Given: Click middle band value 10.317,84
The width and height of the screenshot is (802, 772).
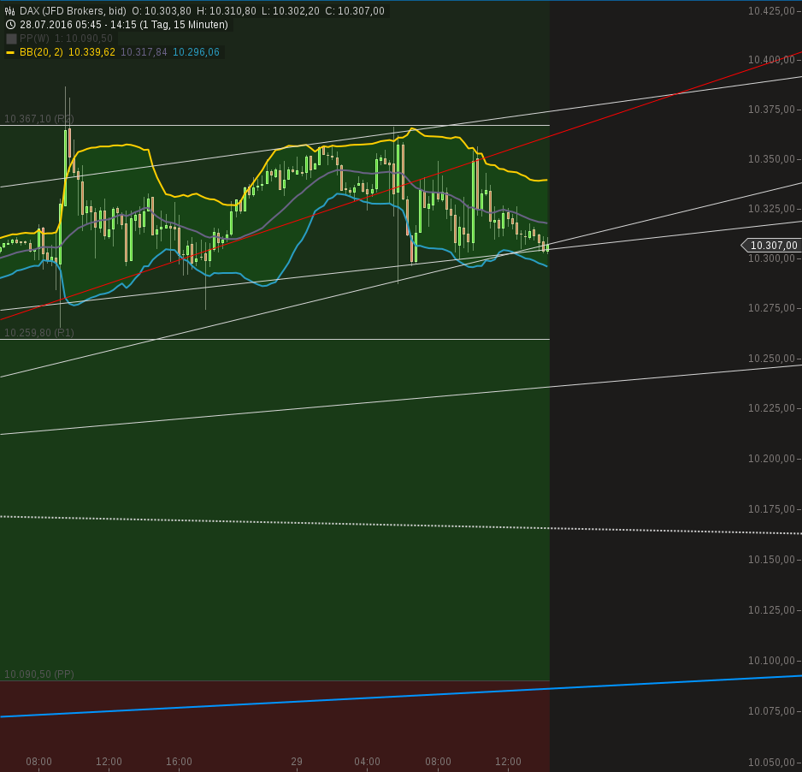Looking at the screenshot, I should tap(144, 52).
